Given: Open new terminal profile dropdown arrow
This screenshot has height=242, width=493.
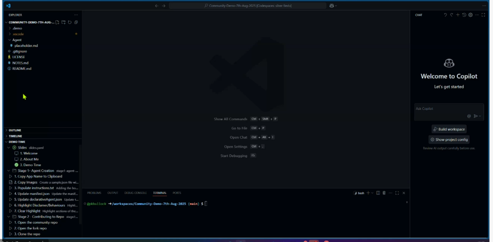Looking at the screenshot, I should (372, 193).
